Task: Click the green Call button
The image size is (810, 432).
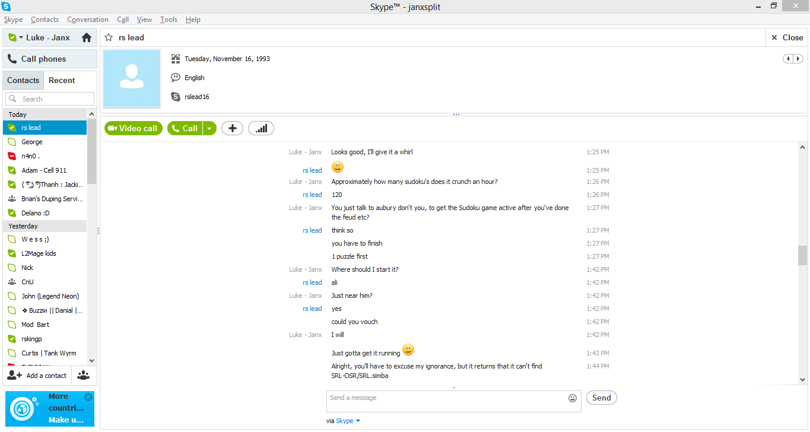Action: pos(185,128)
